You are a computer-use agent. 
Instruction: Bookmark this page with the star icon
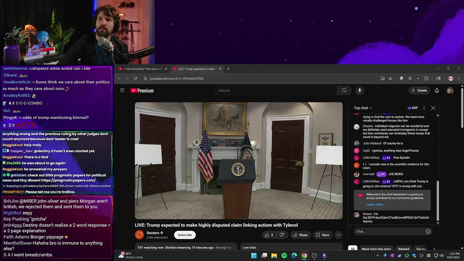390,79
